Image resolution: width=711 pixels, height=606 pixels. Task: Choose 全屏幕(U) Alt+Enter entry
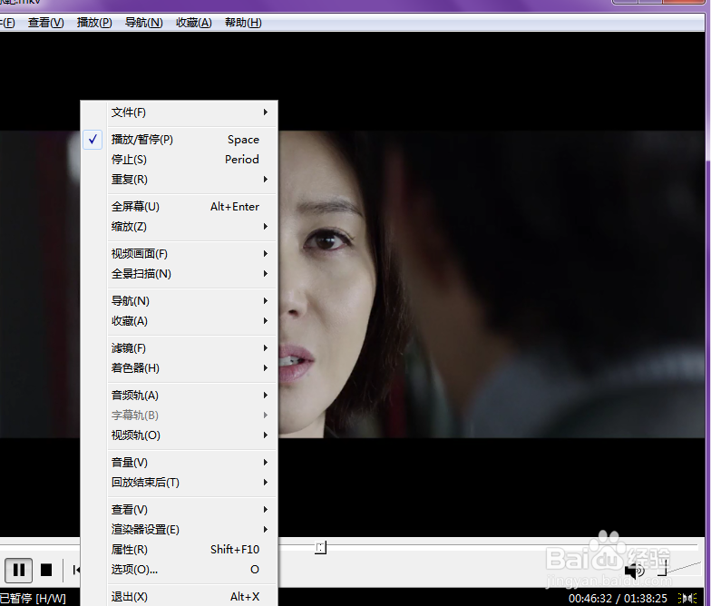tap(180, 207)
